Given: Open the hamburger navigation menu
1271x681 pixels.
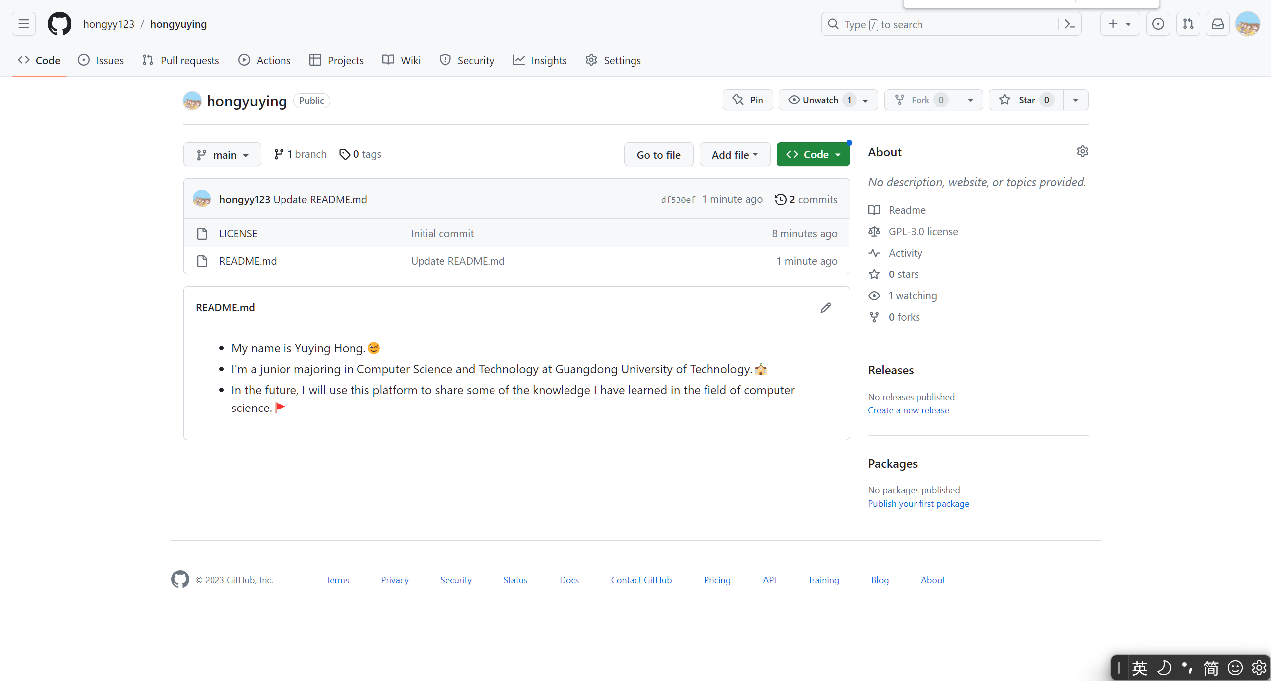Looking at the screenshot, I should [x=23, y=24].
